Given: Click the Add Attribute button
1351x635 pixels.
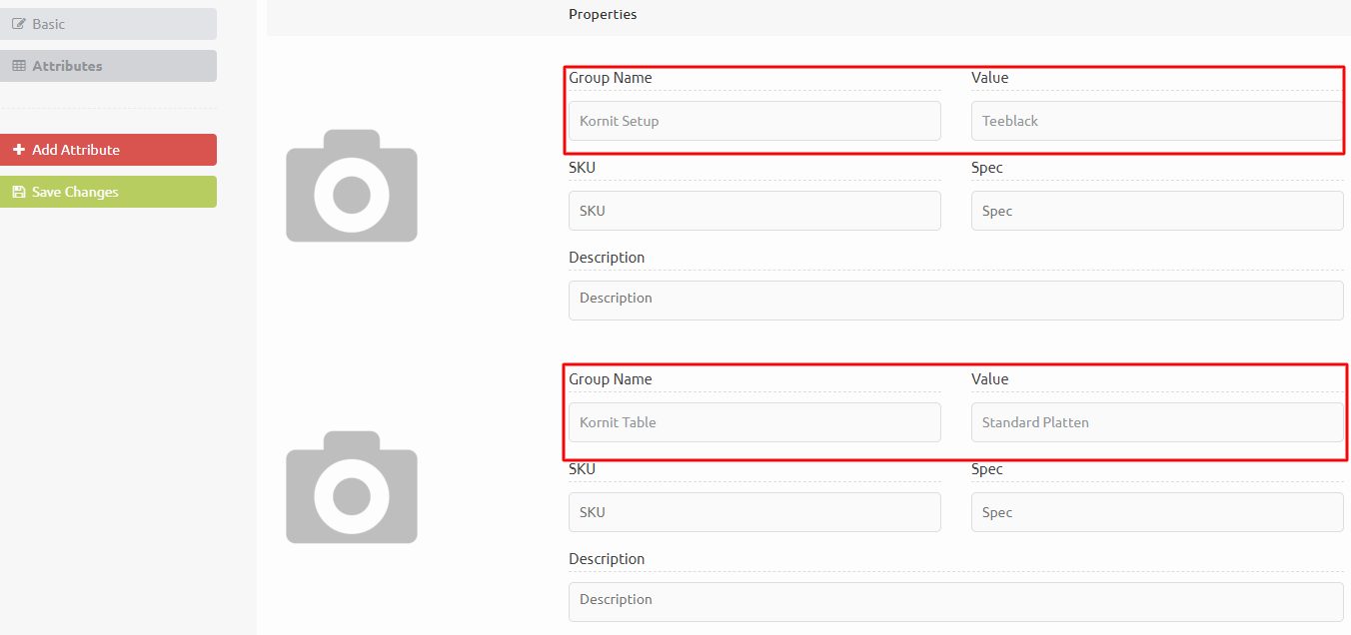Looking at the screenshot, I should point(108,150).
